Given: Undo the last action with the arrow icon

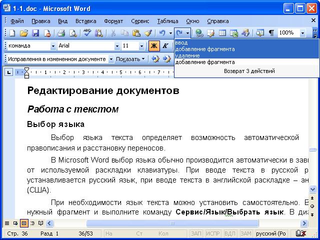Looking at the screenshot, I should 162,32.
